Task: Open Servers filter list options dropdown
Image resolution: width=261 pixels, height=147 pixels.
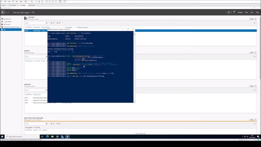Action: (x=53, y=23)
